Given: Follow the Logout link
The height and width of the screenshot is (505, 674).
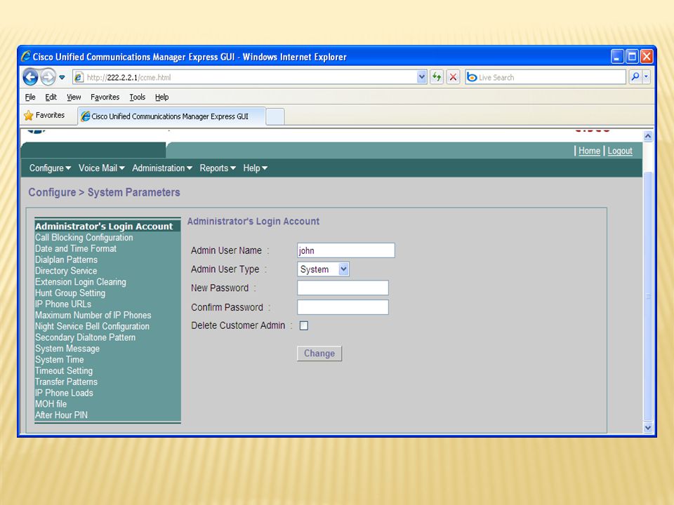Looking at the screenshot, I should (x=620, y=151).
